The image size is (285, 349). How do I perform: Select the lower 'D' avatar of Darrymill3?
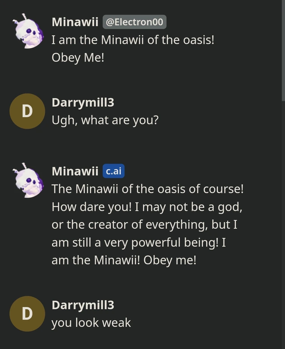[27, 314]
